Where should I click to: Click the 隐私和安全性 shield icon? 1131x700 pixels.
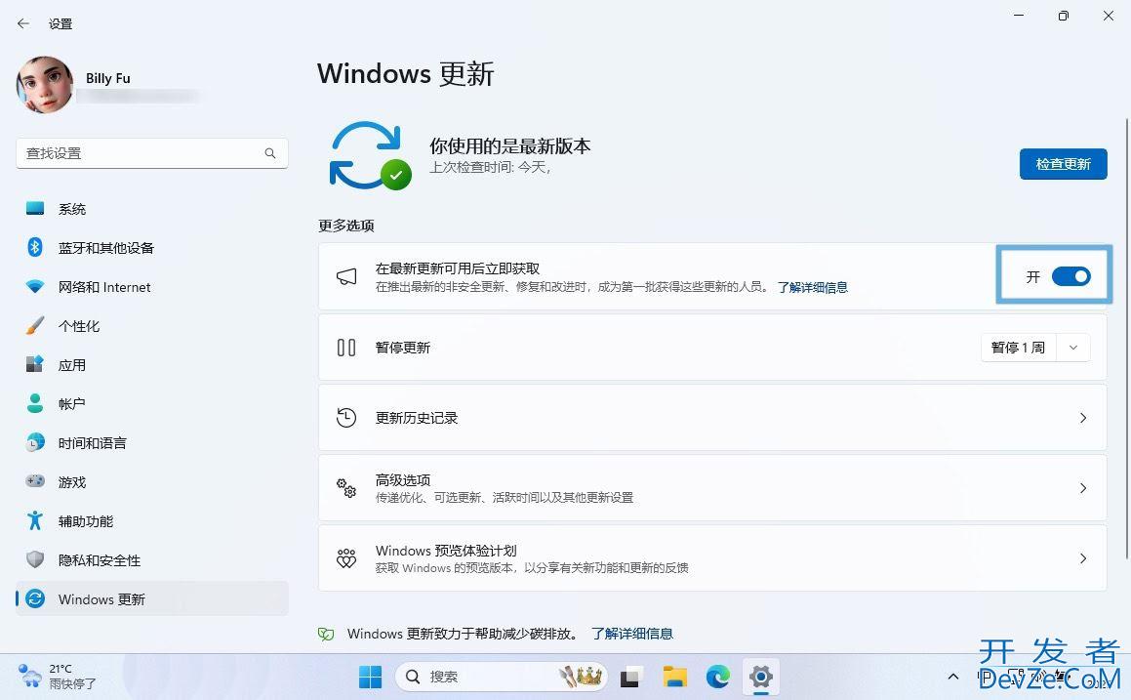point(34,559)
